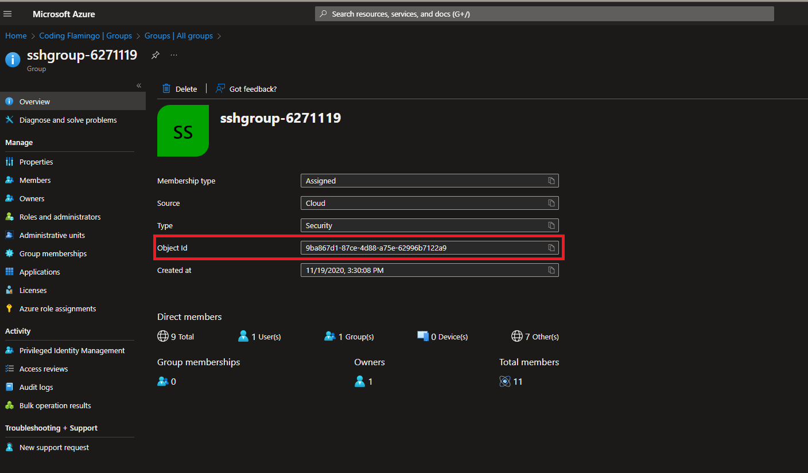Click Got feedback?

click(246, 89)
